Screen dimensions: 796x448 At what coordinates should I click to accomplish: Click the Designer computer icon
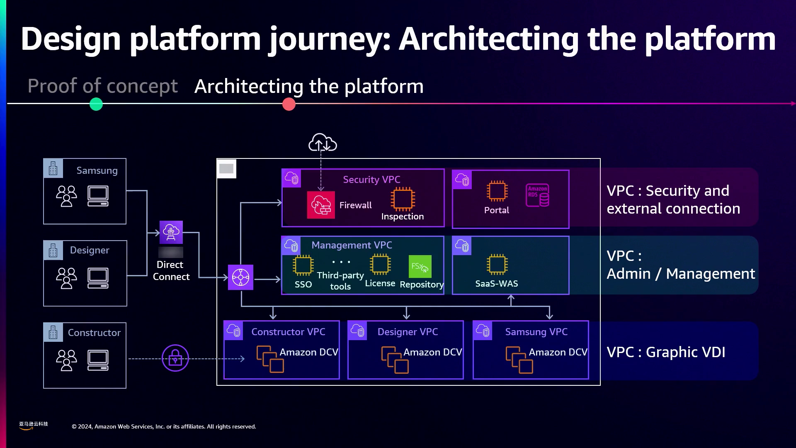tap(98, 278)
